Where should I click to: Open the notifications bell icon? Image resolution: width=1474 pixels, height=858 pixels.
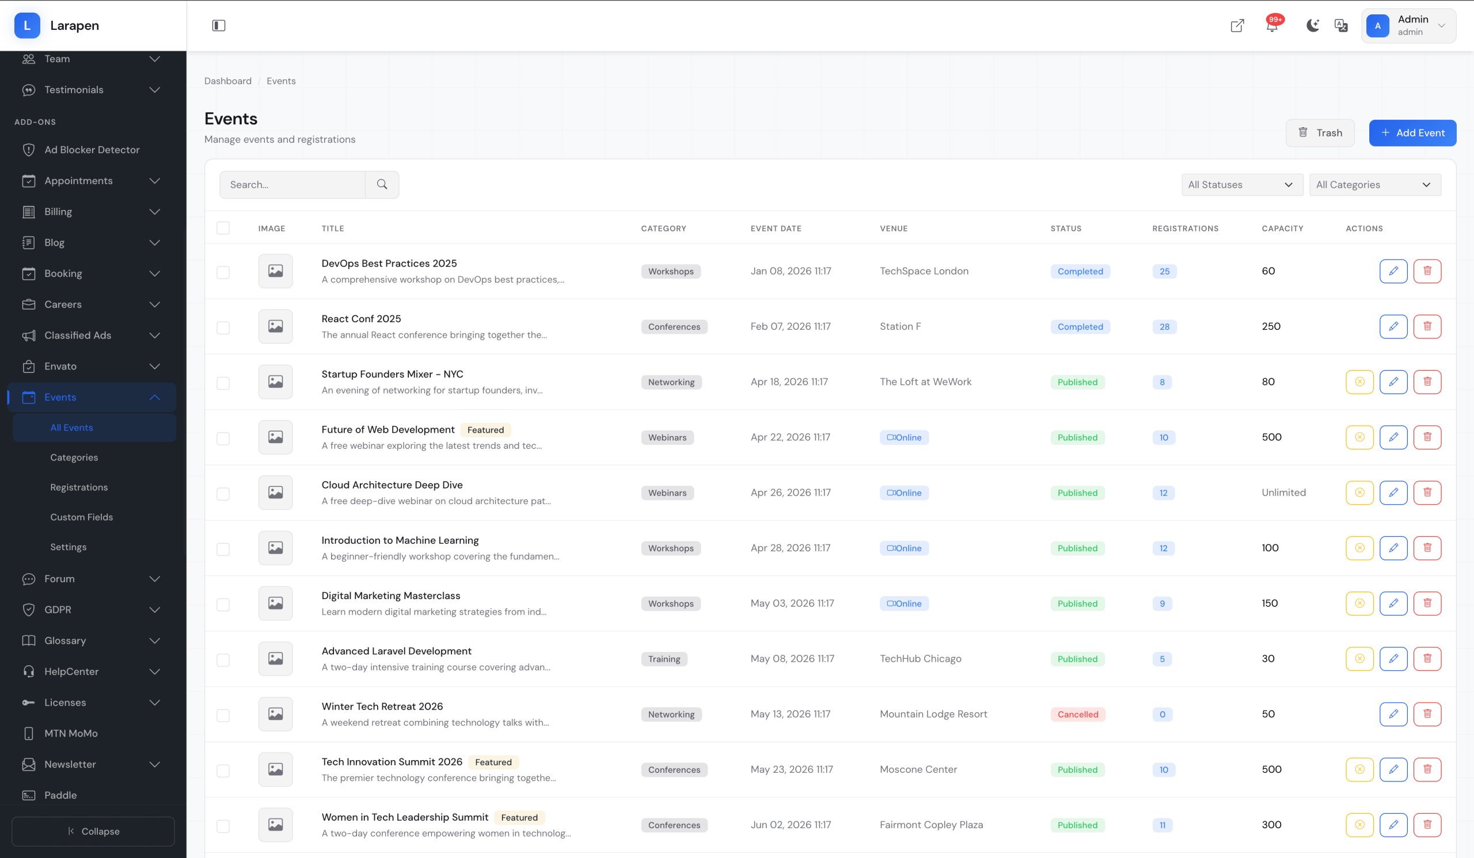1272,26
